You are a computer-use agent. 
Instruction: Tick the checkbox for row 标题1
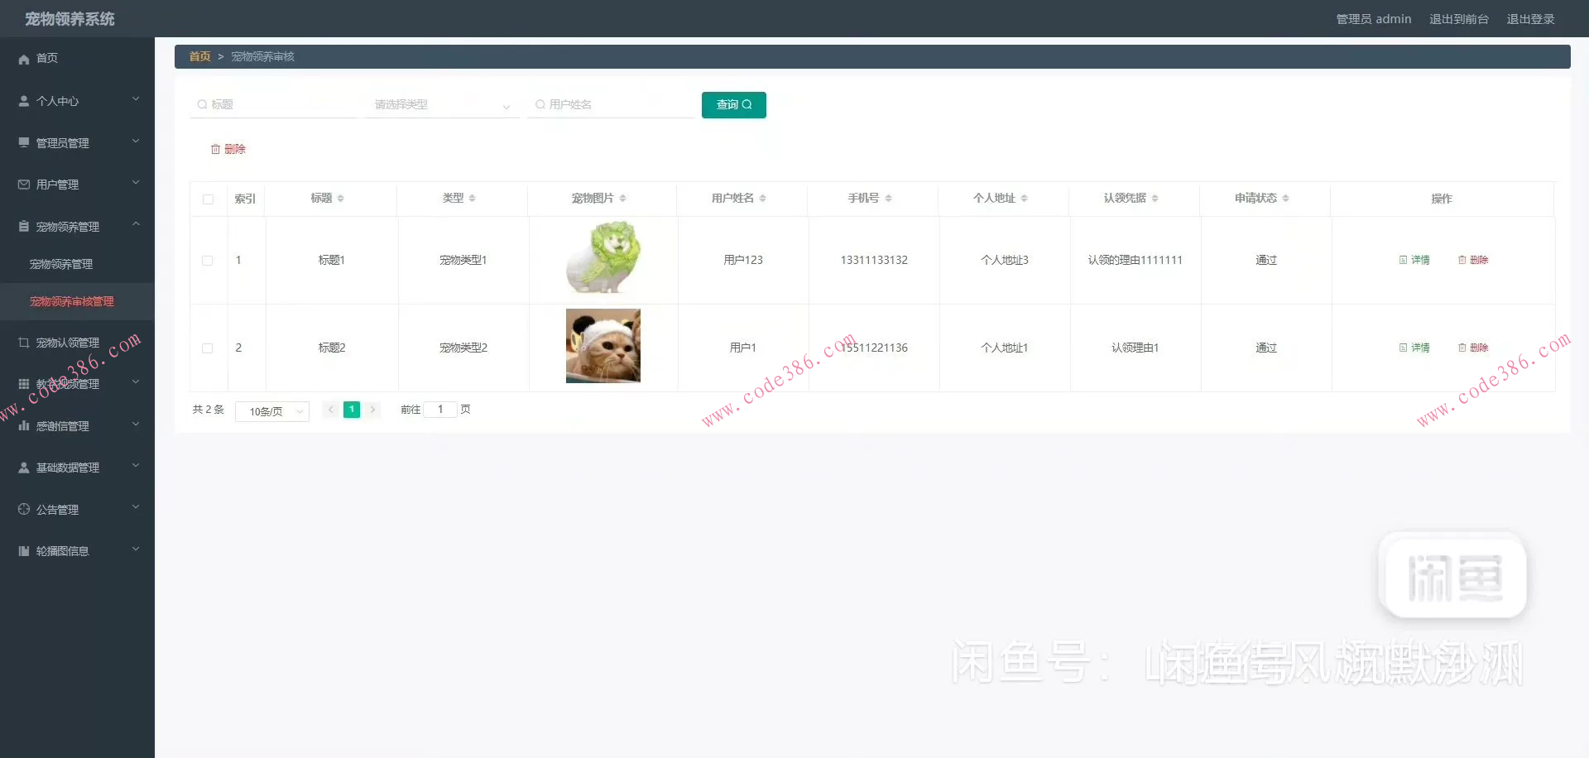click(208, 260)
